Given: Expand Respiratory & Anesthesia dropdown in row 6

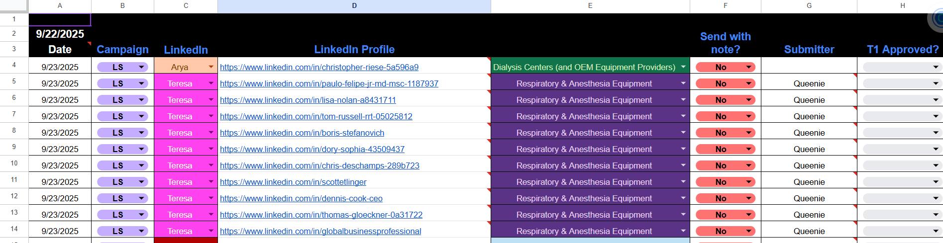Looking at the screenshot, I should coord(683,100).
